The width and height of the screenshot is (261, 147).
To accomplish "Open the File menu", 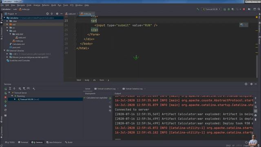I will [2, 5].
